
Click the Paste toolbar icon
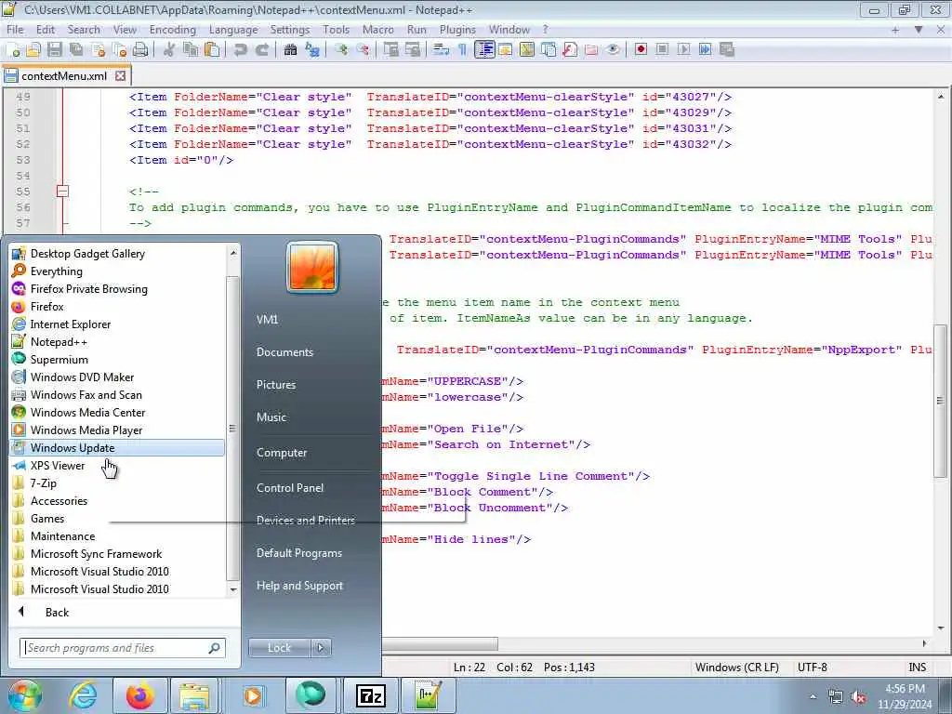pos(213,50)
